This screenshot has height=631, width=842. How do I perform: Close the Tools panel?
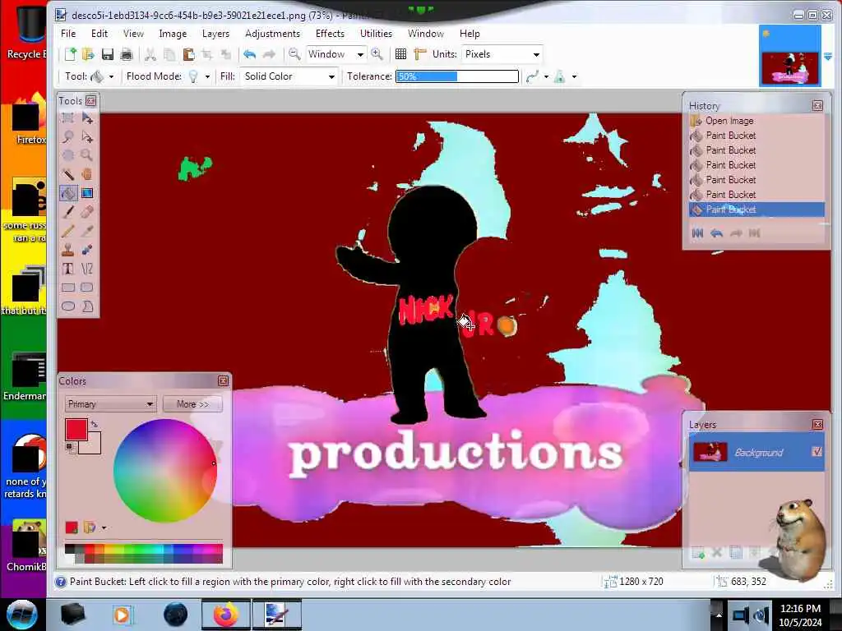[x=90, y=101]
